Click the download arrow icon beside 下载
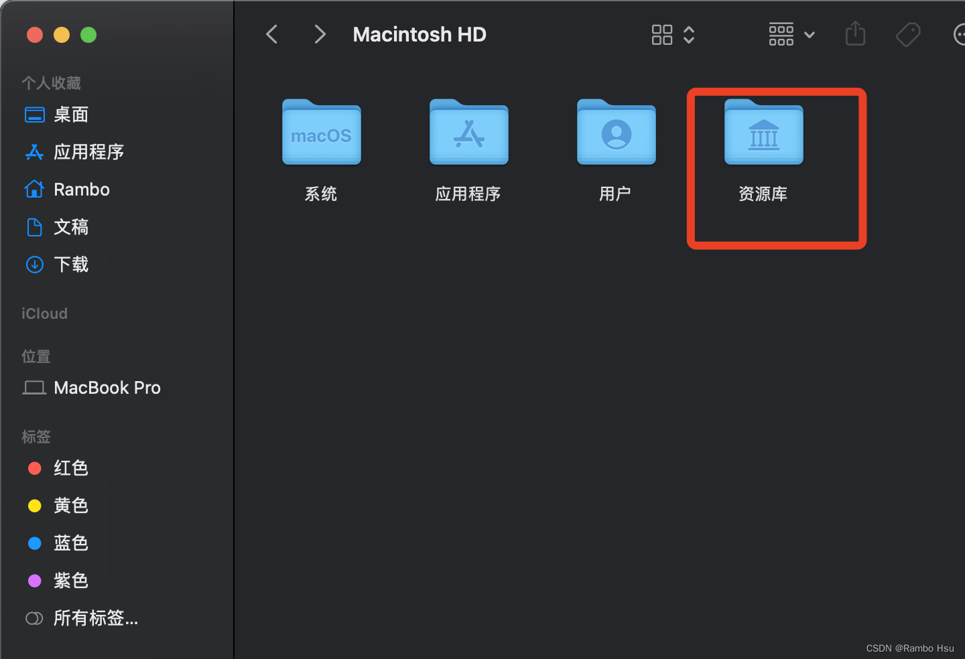Screen dimensions: 965x659 coord(35,265)
